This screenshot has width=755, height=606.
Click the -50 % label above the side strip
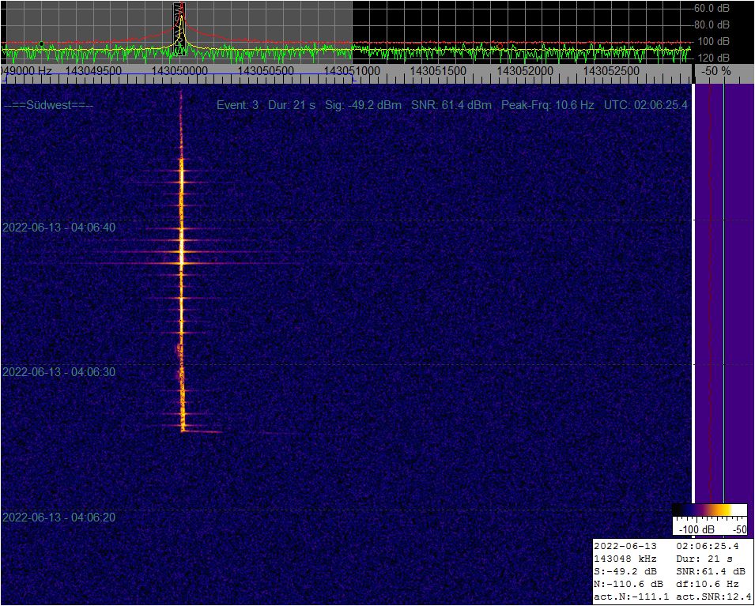716,71
